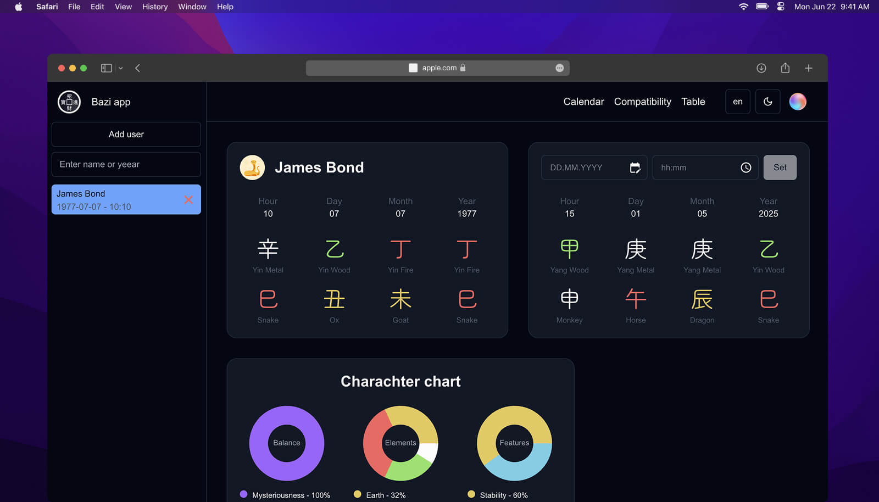Open the clock icon in time field

coord(746,168)
